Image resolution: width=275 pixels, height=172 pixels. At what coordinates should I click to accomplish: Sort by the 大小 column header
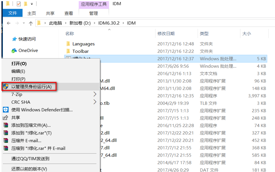[246, 34]
